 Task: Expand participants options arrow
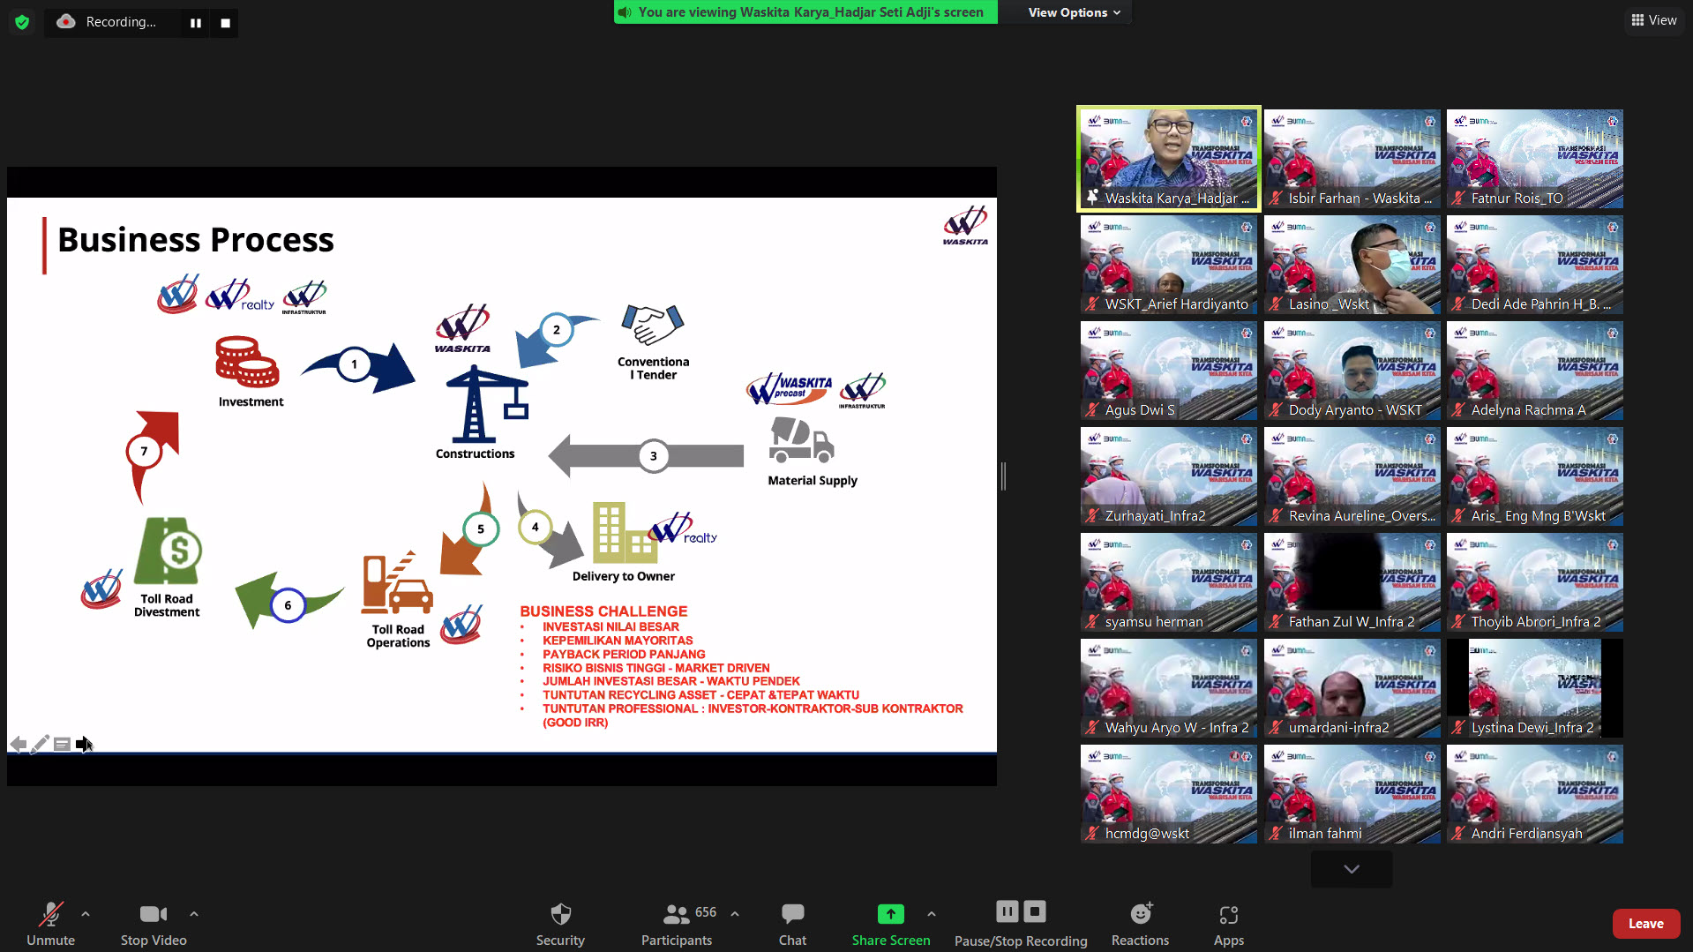(x=735, y=914)
